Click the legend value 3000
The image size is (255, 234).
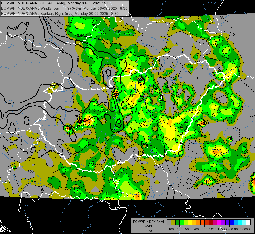click(x=238, y=229)
